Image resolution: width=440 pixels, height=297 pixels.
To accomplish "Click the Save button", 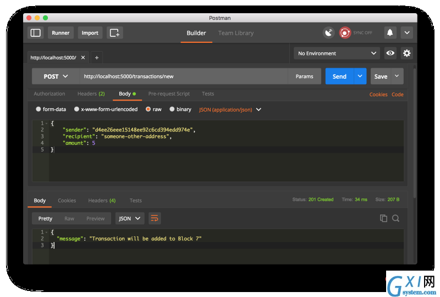I will [x=381, y=76].
